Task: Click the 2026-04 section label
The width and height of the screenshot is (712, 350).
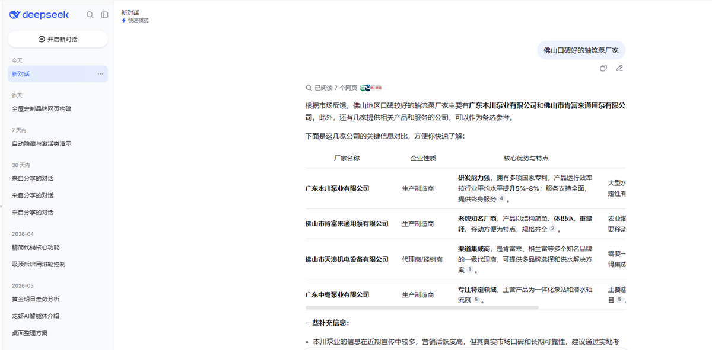Action: point(23,234)
